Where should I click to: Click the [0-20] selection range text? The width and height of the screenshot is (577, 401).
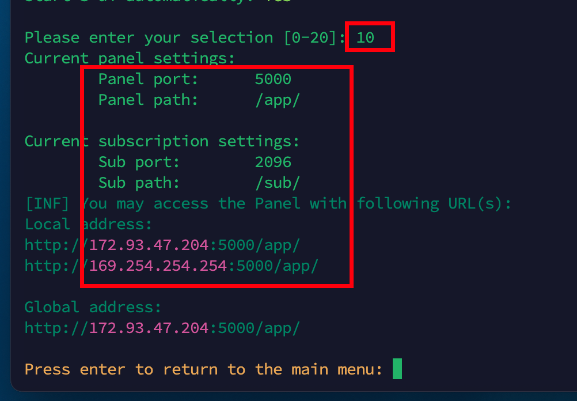point(314,38)
